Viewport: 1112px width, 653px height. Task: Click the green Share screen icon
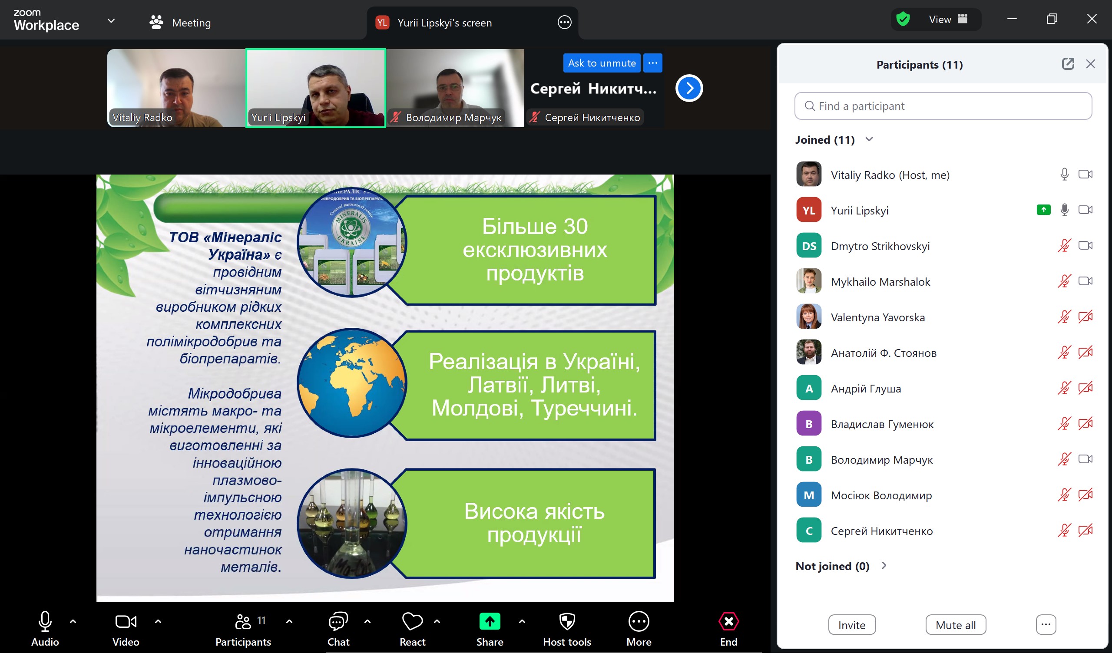coord(490,622)
